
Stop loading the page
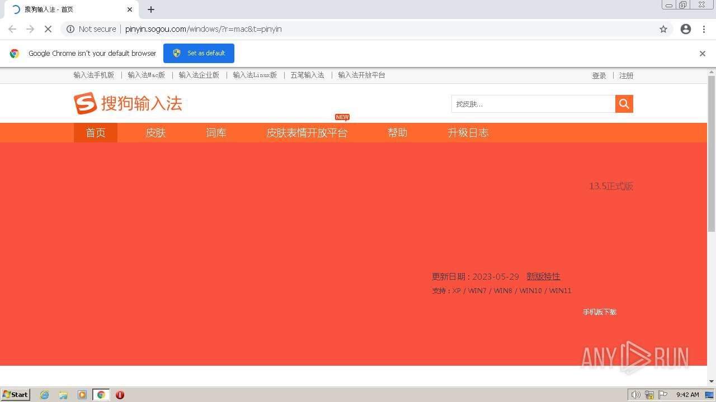(48, 29)
